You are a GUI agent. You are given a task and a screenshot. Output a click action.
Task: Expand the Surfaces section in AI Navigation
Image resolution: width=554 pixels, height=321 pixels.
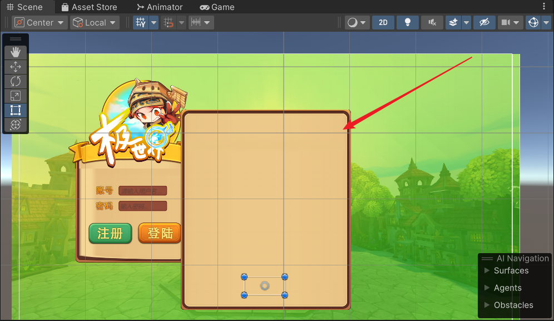point(487,270)
